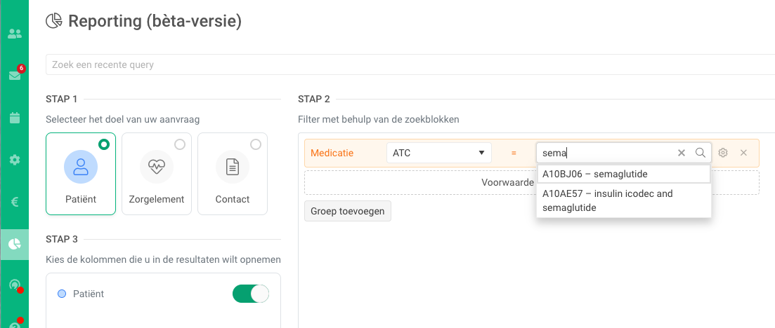Click the equals operator in filter row

click(514, 153)
